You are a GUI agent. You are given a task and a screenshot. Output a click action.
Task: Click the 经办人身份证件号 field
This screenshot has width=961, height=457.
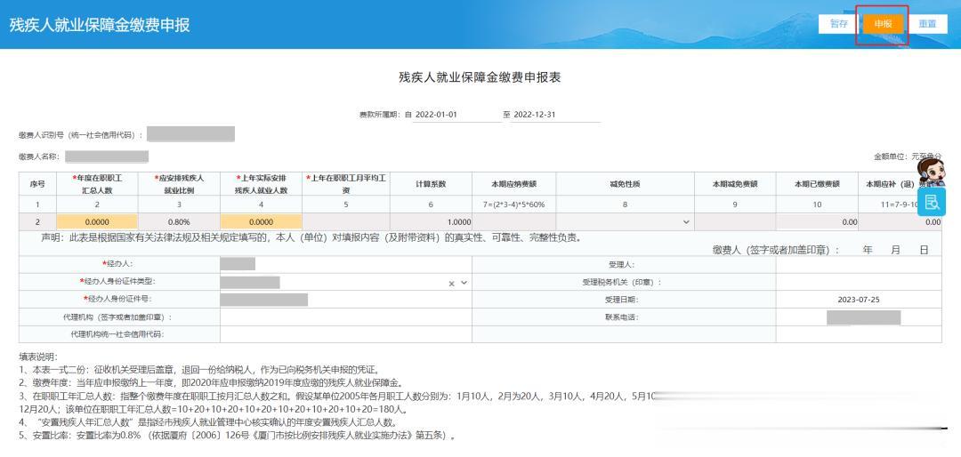[345, 300]
